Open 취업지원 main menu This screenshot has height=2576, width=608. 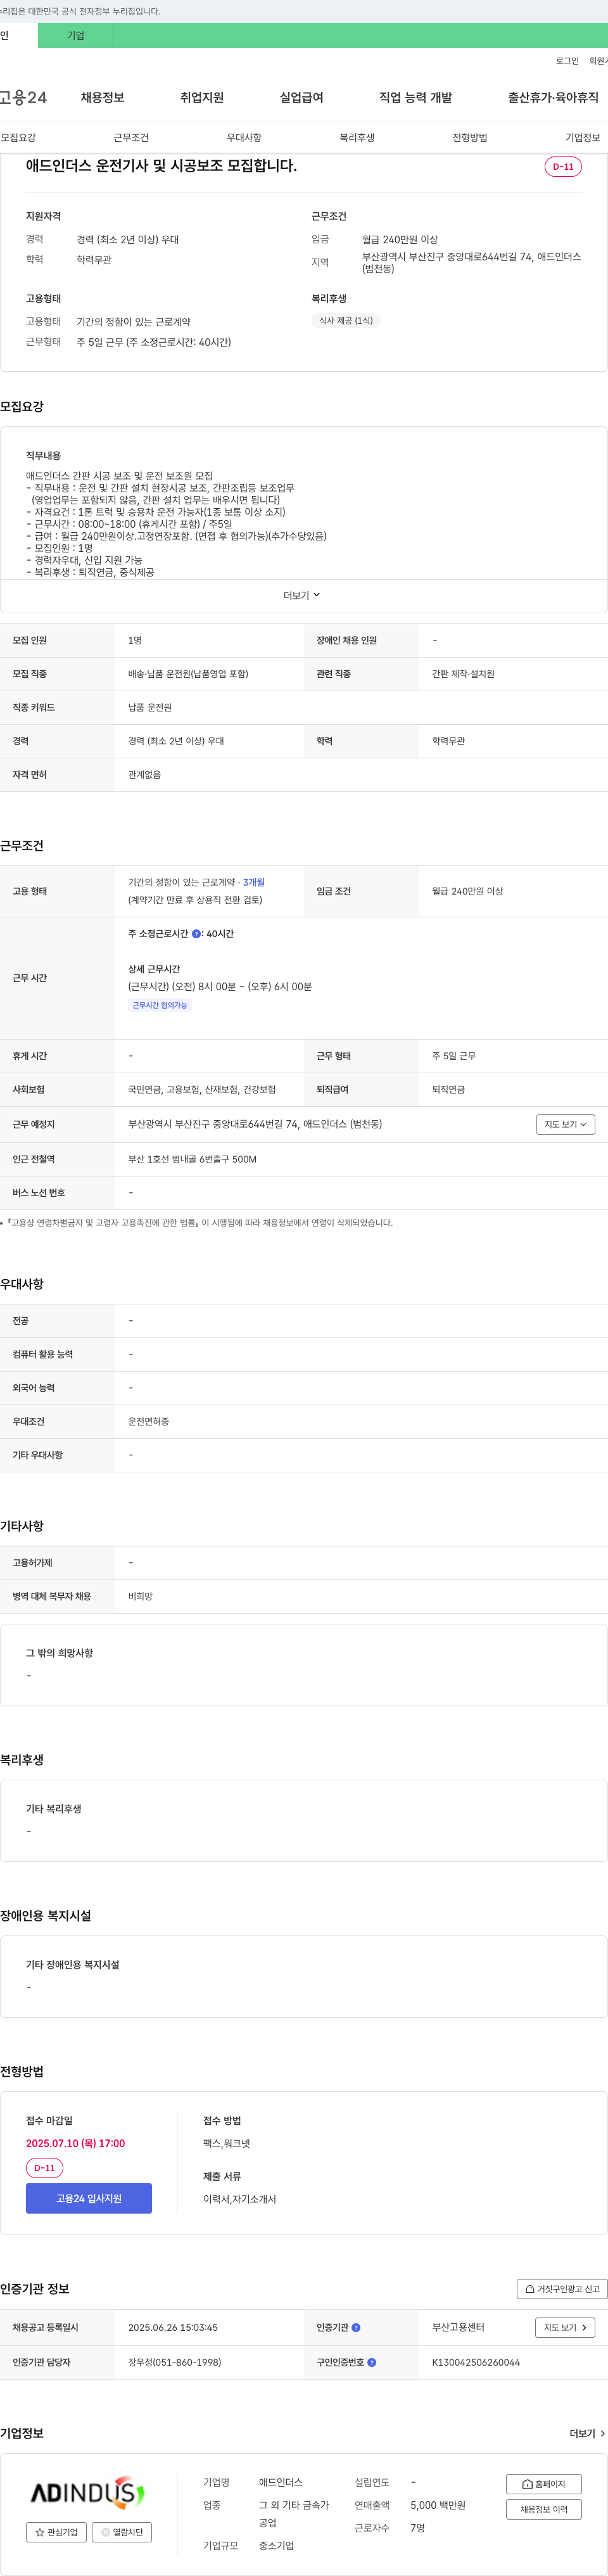point(202,97)
